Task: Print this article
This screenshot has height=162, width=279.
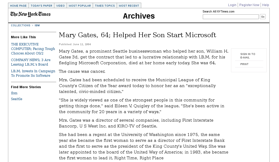Action: [x=244, y=64]
